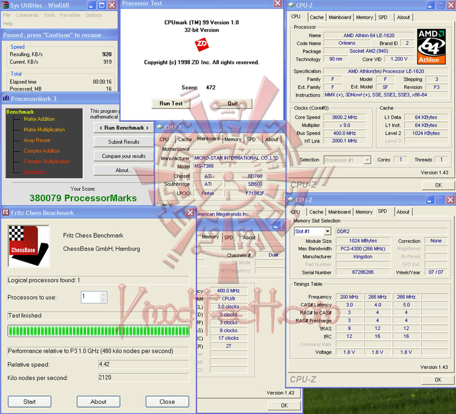Image resolution: width=456 pixels, height=414 pixels.
Task: Maximize the Sys Utilities WinRAR window
Action: tap(102, 5)
